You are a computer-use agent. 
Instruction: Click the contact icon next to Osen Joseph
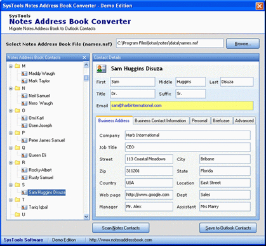(24, 126)
